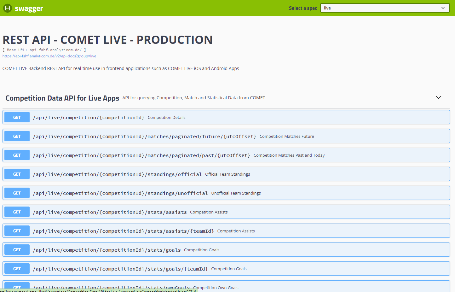Click GET badge for stats/assists/{teamId} endpoint
The width and height of the screenshot is (455, 292).
pos(17,231)
